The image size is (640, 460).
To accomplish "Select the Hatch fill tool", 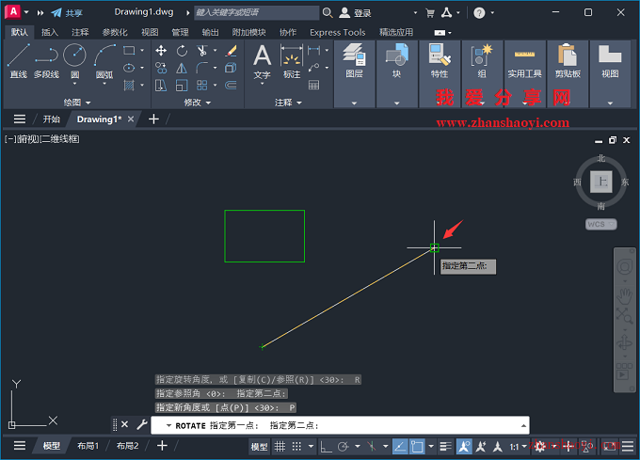I will point(129,86).
